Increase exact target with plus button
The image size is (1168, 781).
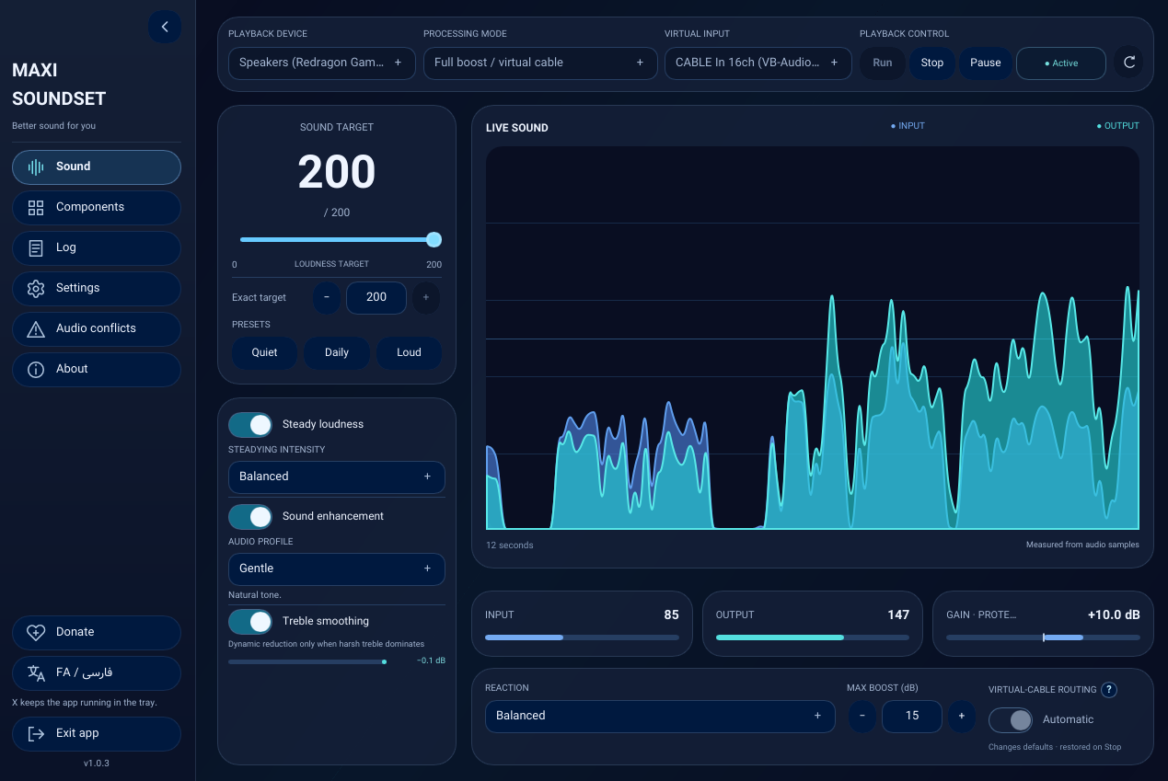425,297
